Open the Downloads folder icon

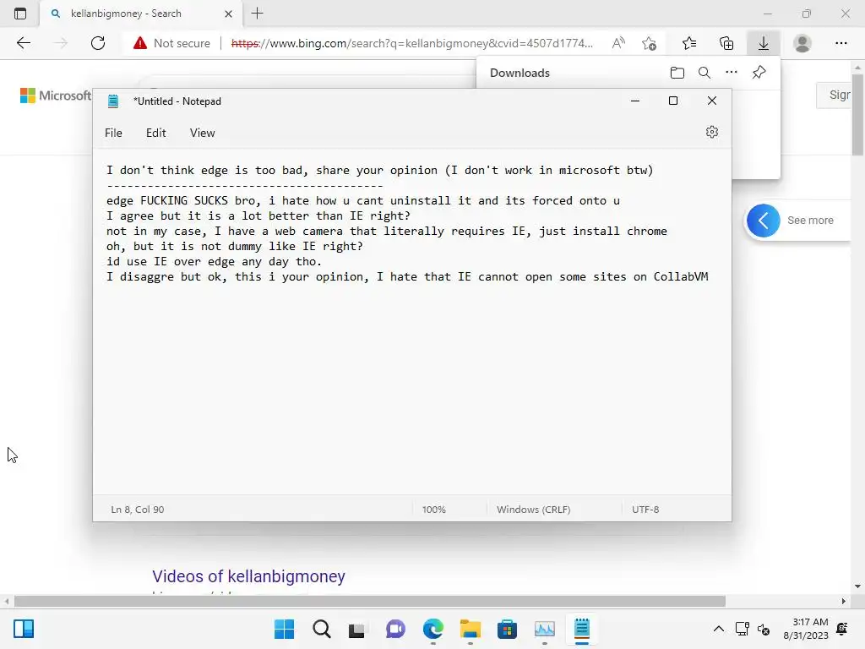(677, 73)
